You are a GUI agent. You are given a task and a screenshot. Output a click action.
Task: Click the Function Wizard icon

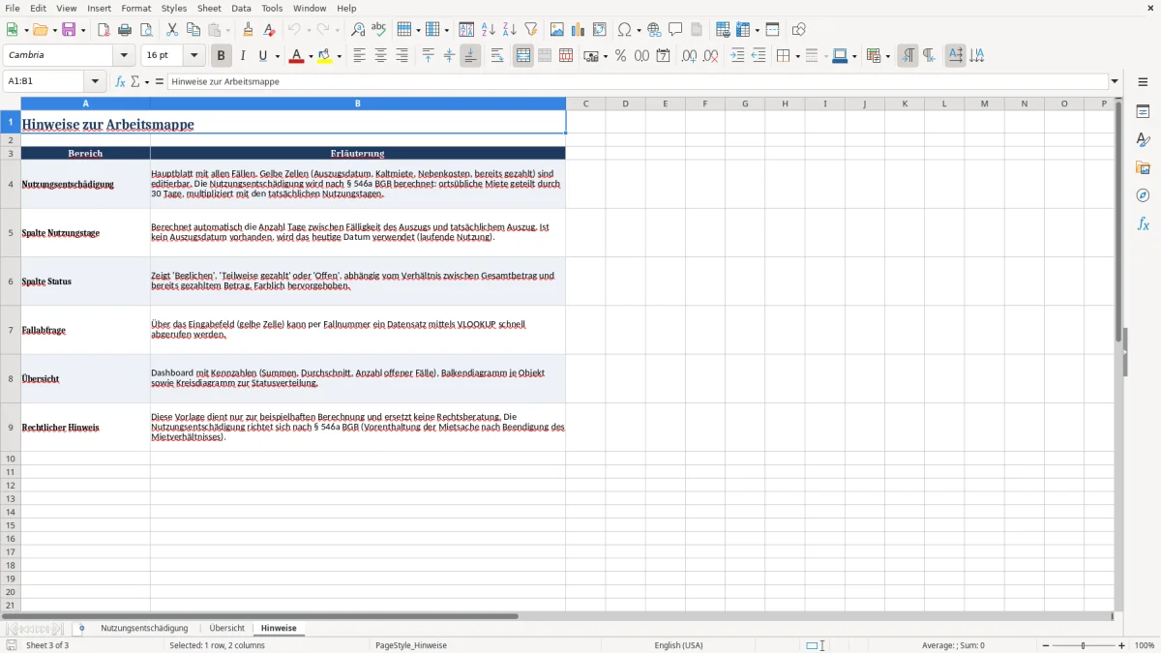tap(120, 81)
